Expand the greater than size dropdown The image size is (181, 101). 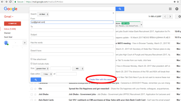(x=42, y=69)
